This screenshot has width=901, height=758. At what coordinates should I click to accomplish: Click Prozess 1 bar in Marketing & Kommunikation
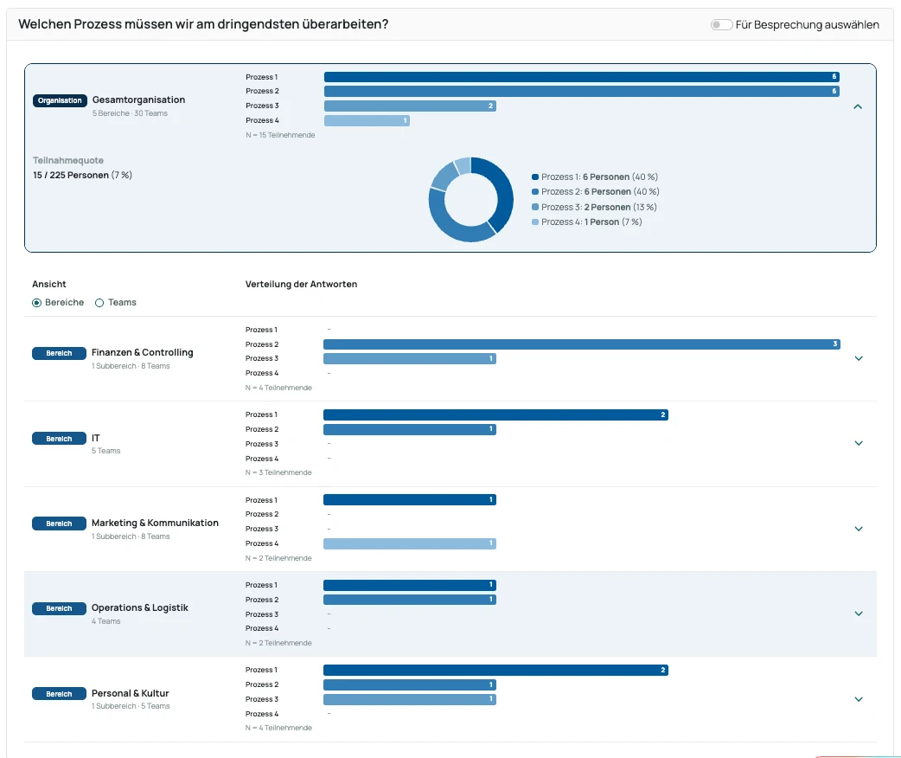(x=410, y=500)
